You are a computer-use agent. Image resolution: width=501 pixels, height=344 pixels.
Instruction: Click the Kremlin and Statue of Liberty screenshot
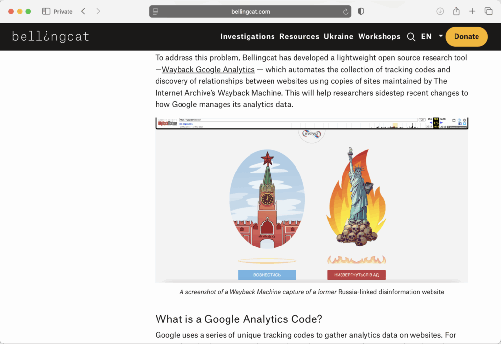coord(312,200)
